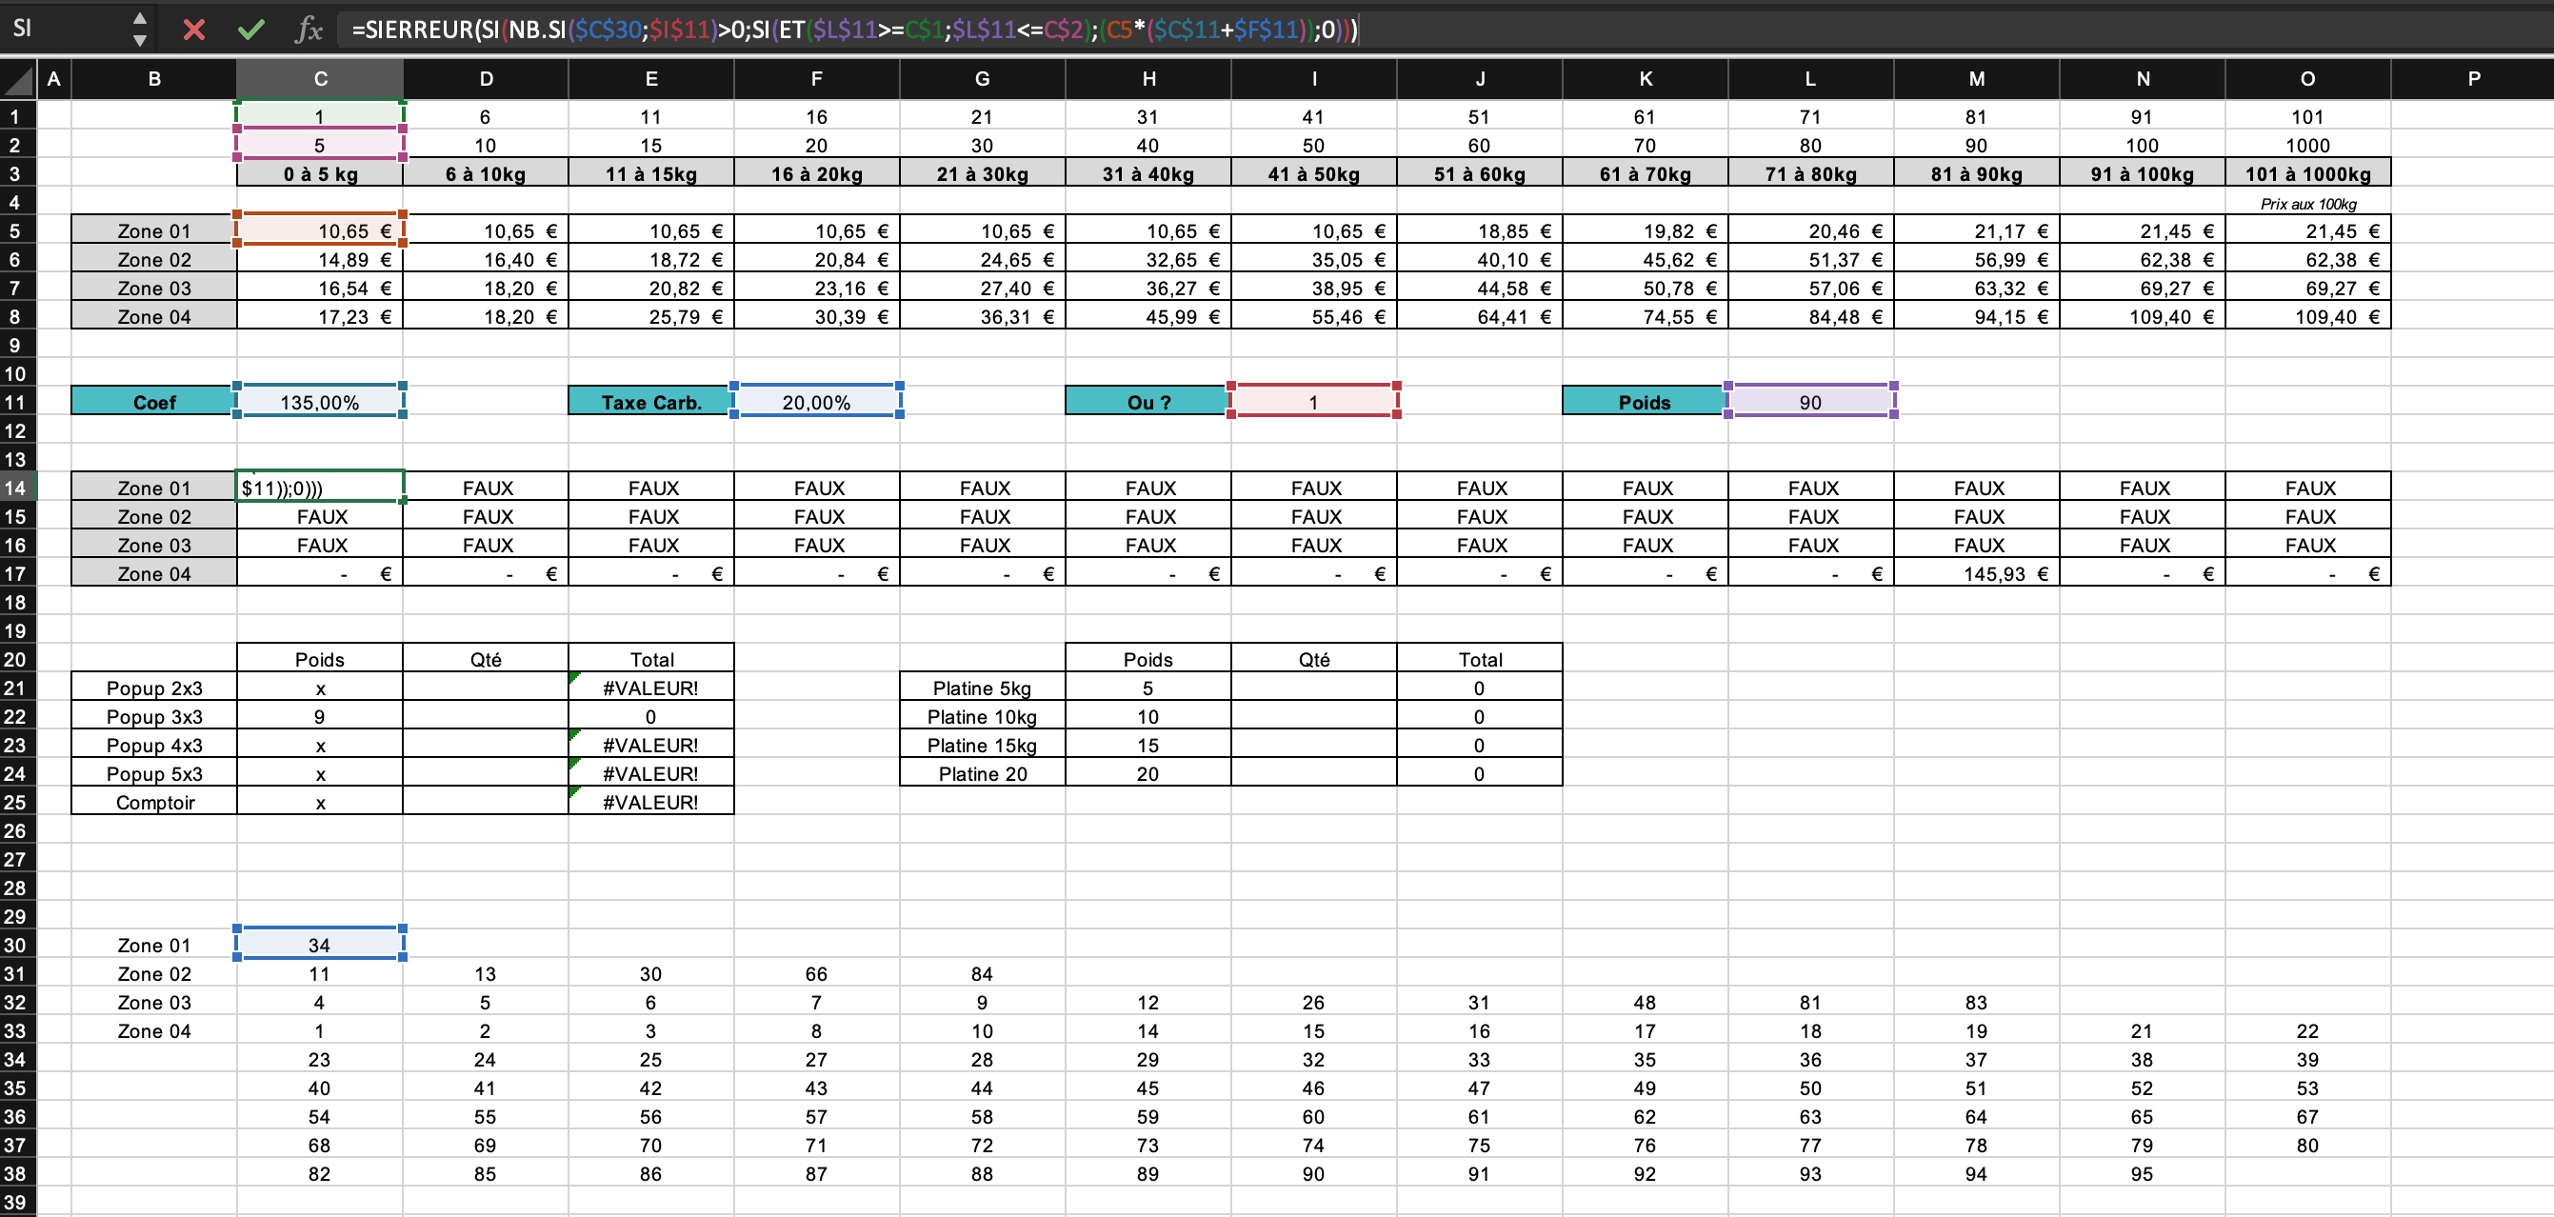The image size is (2554, 1217).
Task: Click Platine 10kg Qté cell
Action: 1312,716
